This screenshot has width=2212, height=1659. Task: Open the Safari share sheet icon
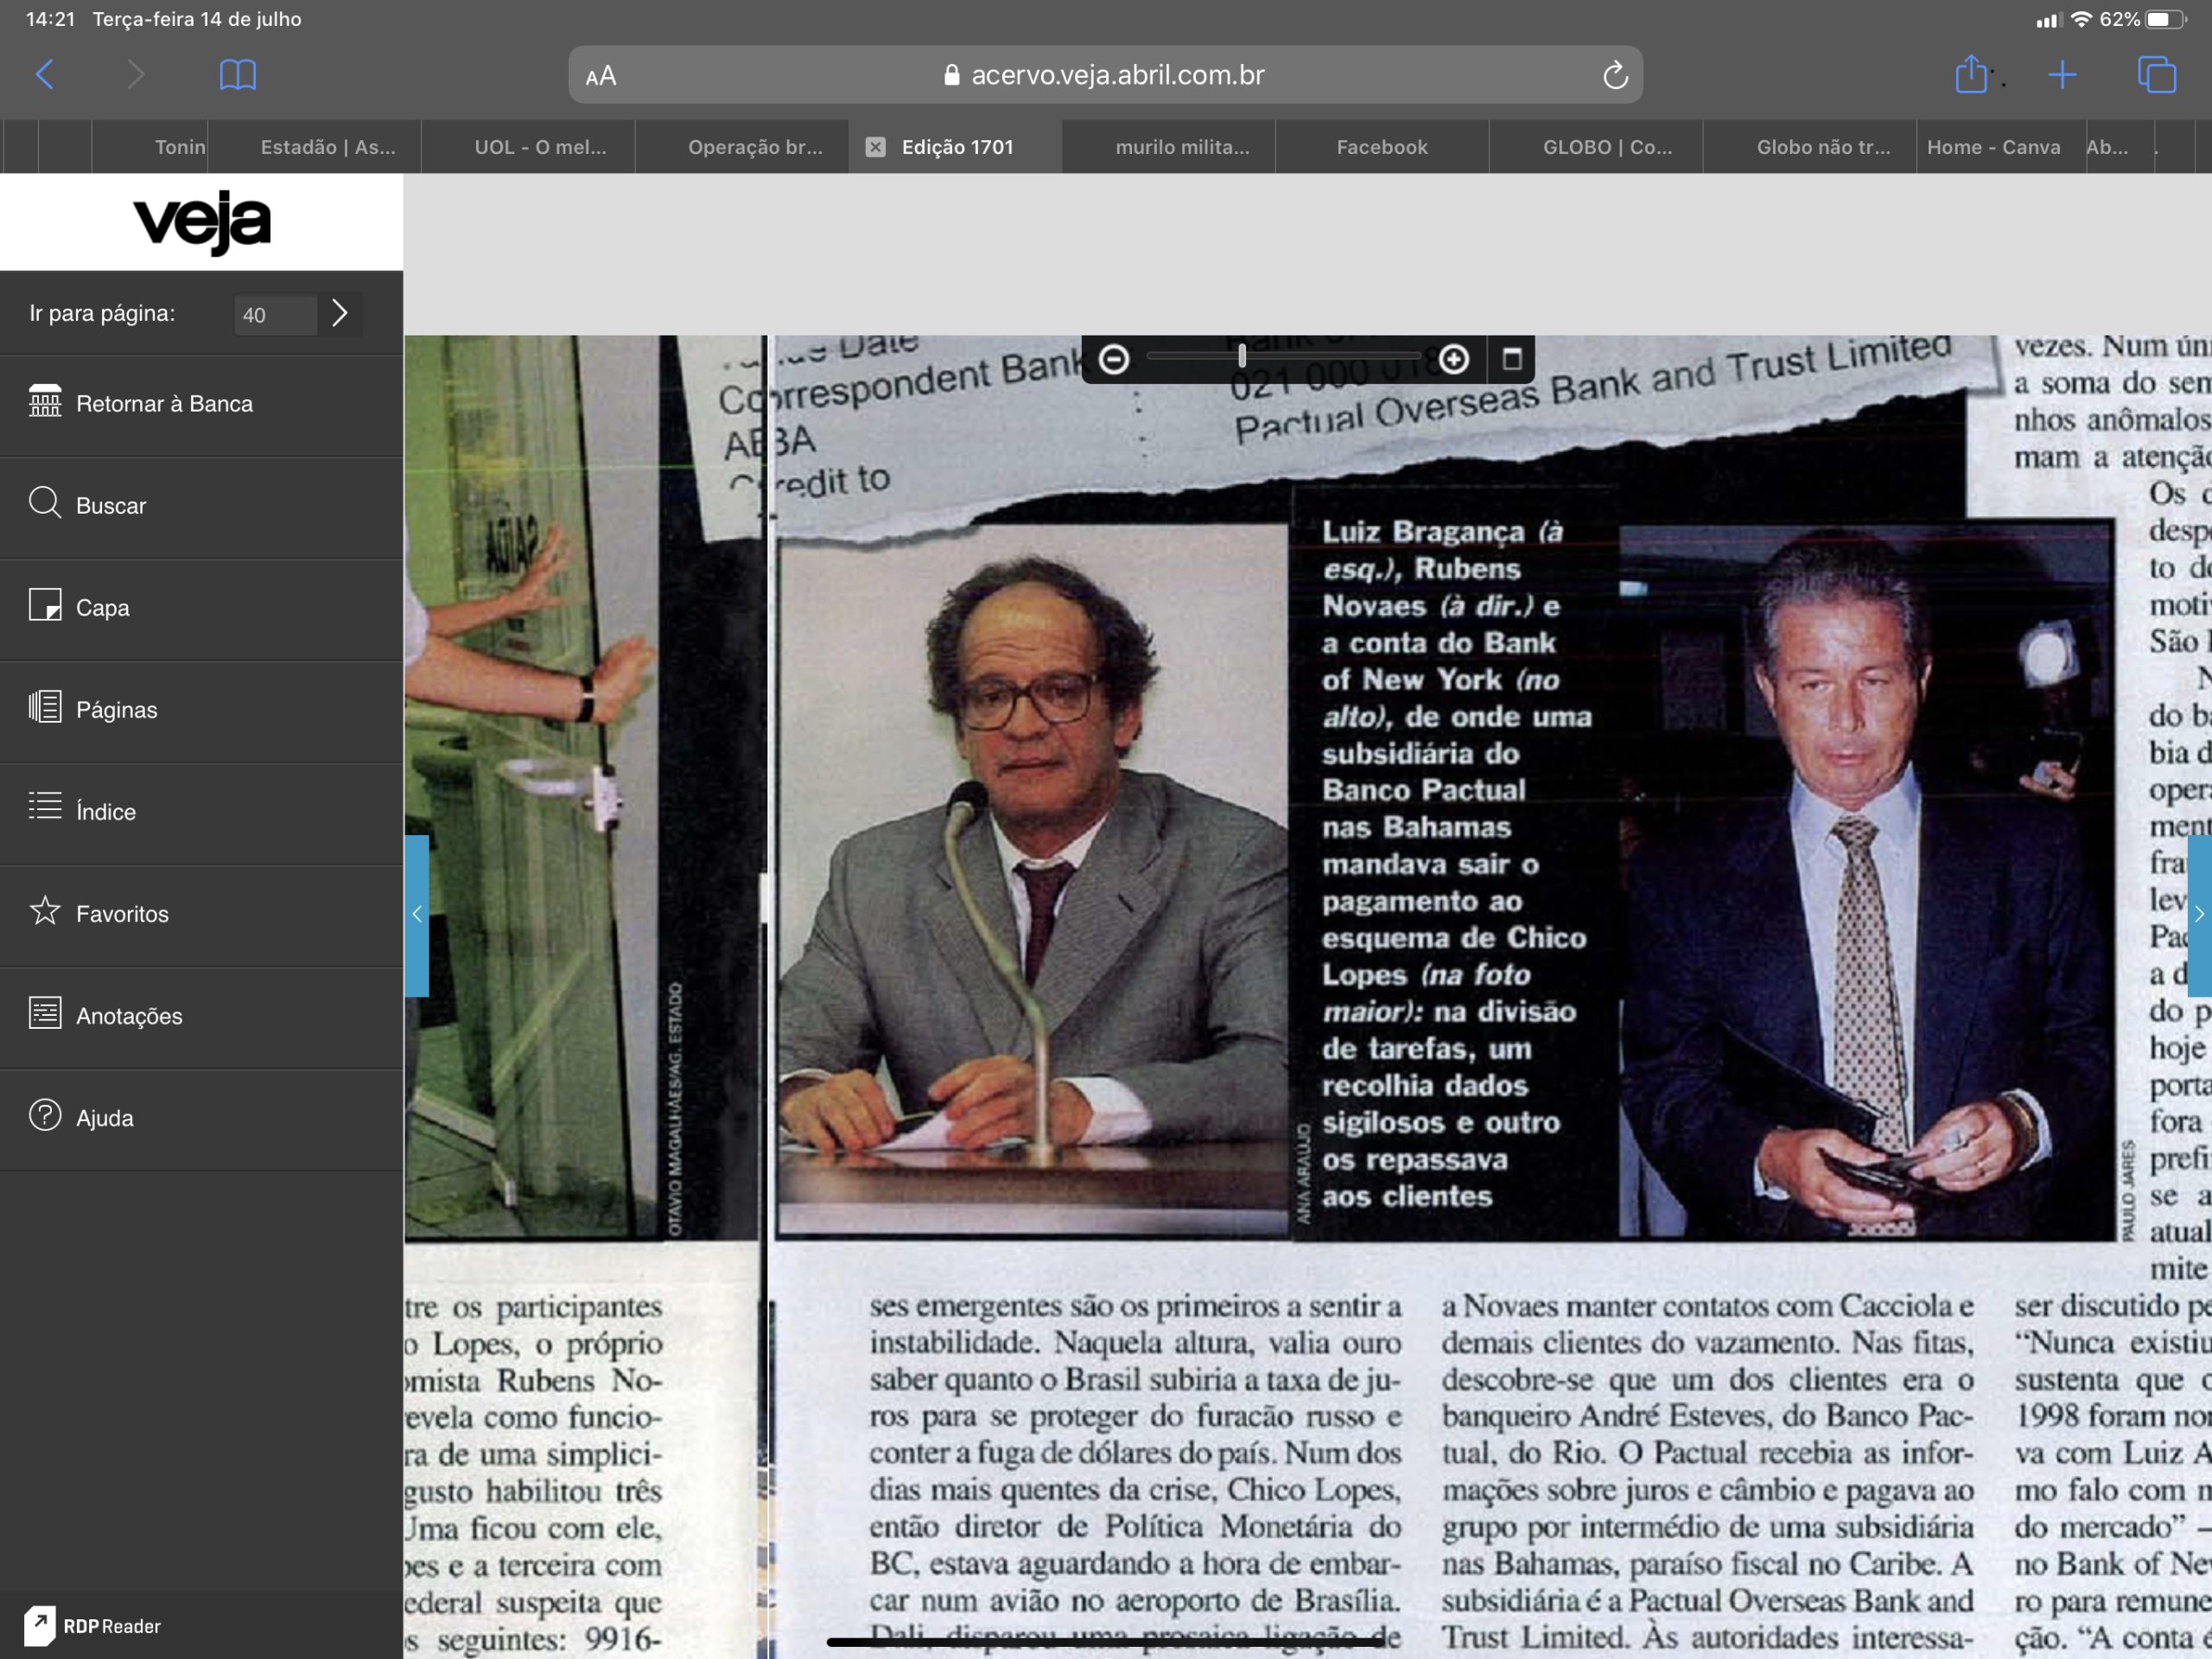[1971, 74]
